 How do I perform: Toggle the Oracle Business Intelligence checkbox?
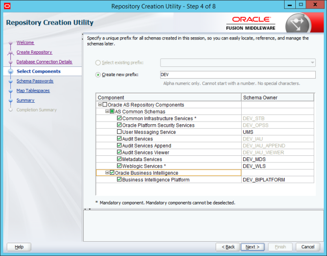coord(112,173)
